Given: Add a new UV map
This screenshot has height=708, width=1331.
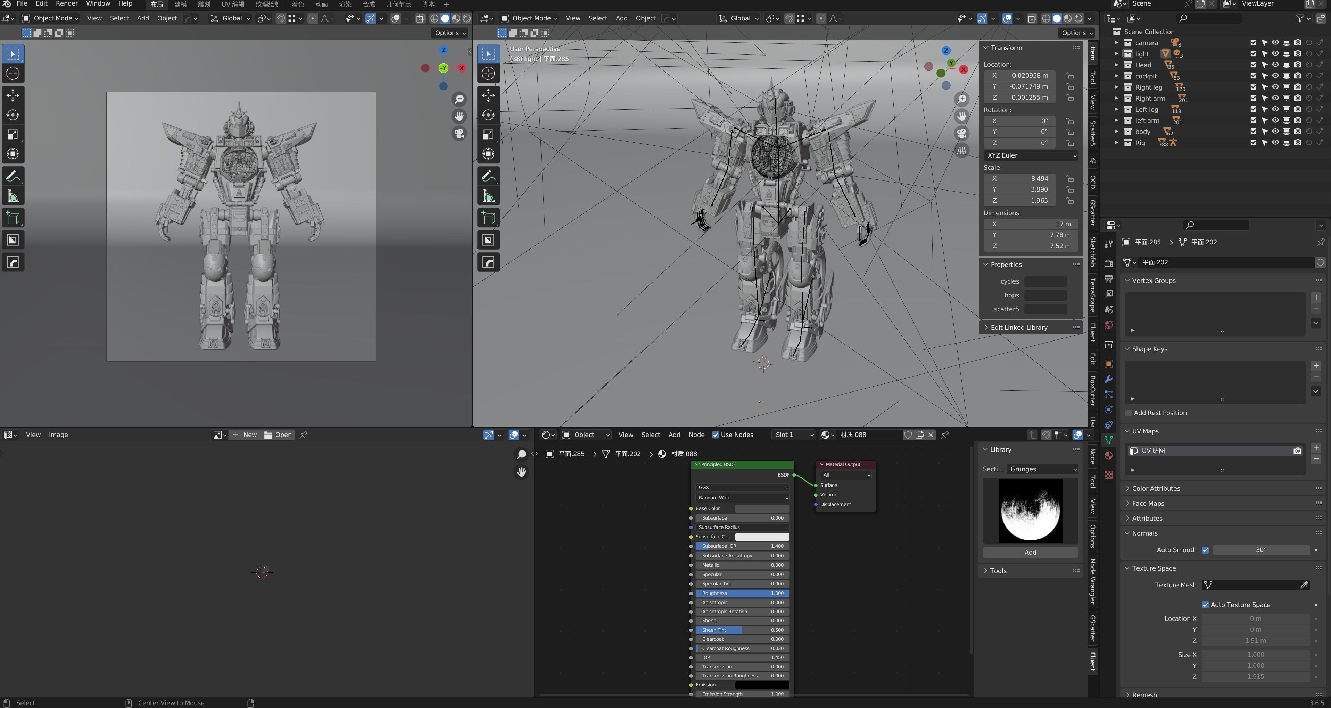Looking at the screenshot, I should coord(1316,448).
